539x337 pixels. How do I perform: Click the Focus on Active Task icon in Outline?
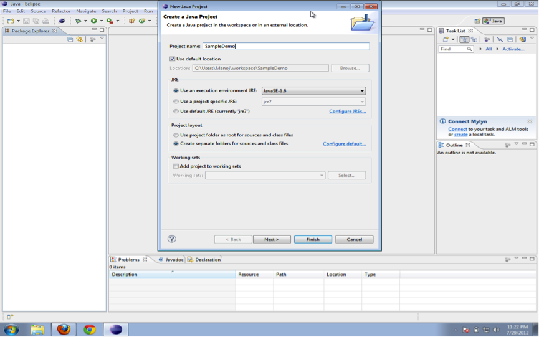pyautogui.click(x=507, y=145)
